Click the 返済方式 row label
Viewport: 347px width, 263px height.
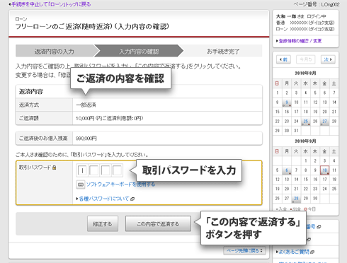pyautogui.click(x=29, y=105)
